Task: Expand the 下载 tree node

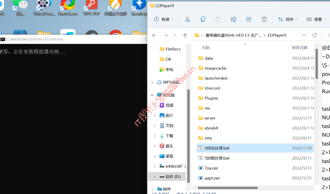Action: pyautogui.click(x=155, y=136)
